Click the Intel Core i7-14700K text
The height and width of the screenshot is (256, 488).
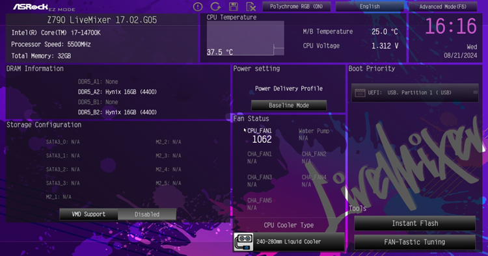click(56, 32)
